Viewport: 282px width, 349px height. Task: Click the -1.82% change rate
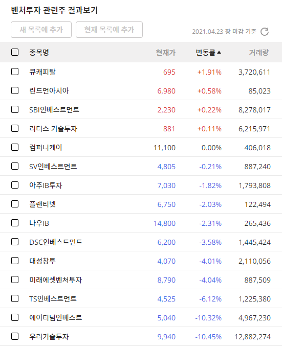210,185
